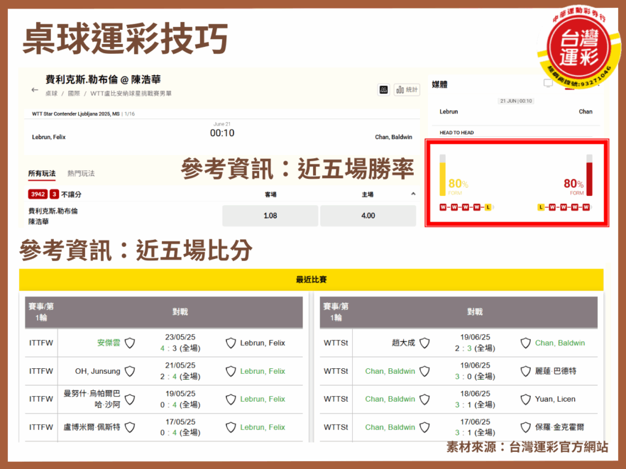Click Lebrun, Felix in the match header
Screen dimensions: 626x469
tap(49, 137)
